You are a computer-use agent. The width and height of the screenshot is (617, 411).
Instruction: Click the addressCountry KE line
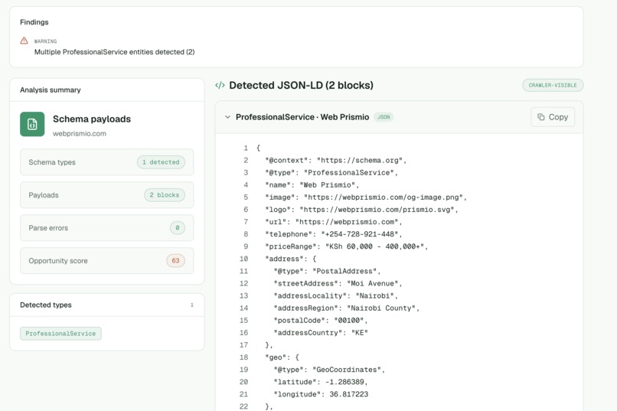click(321, 333)
